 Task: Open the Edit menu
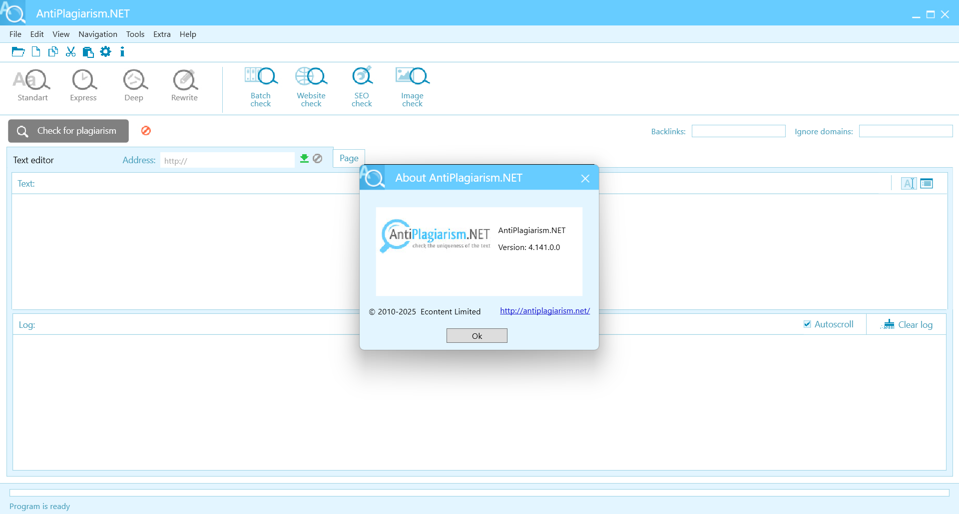point(37,34)
